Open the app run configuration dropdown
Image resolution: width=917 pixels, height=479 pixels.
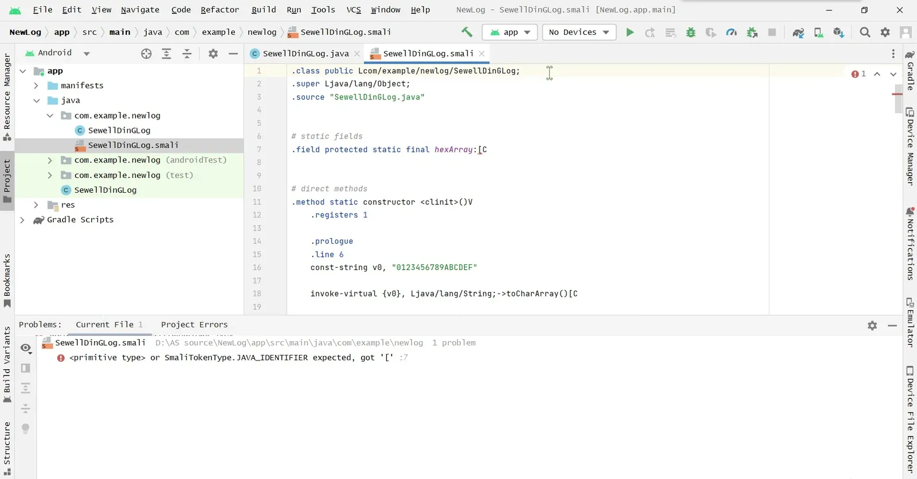coord(510,32)
